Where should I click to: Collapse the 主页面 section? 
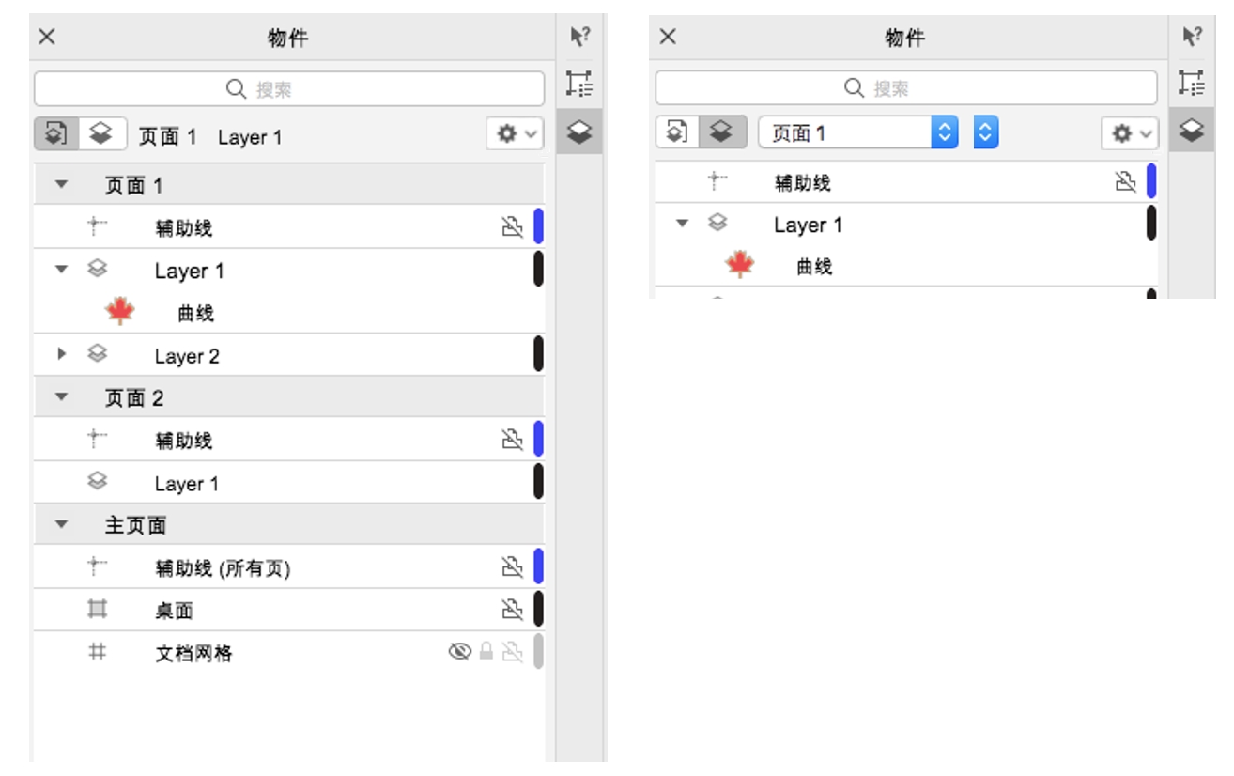[62, 524]
